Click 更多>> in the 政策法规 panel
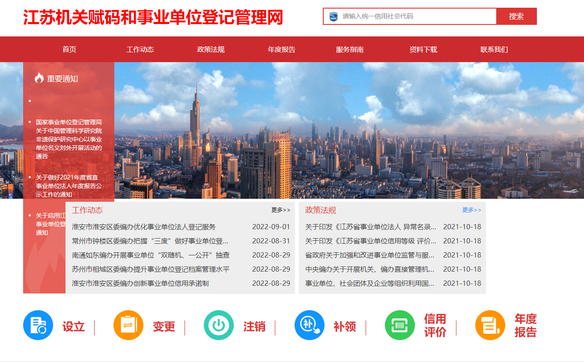Viewport: 584px width, 362px height. pyautogui.click(x=472, y=210)
